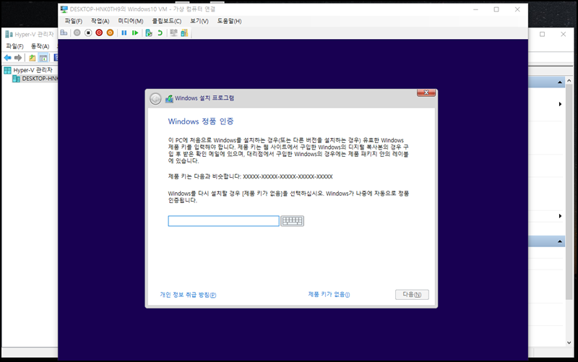Screen dimensions: 578x362
Task: Click Hyper-V Manager forward arrow icon
Action: tap(18, 58)
